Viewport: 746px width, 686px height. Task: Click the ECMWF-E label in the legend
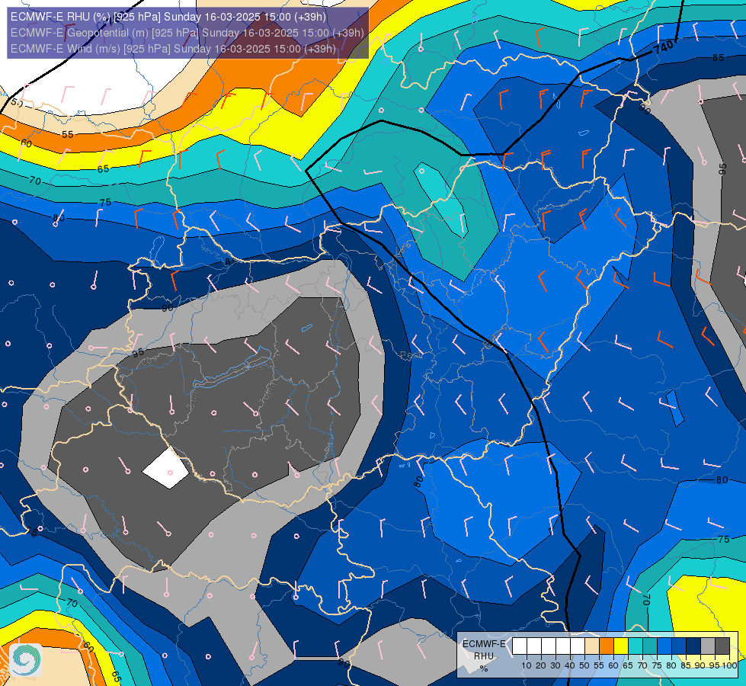[484, 643]
